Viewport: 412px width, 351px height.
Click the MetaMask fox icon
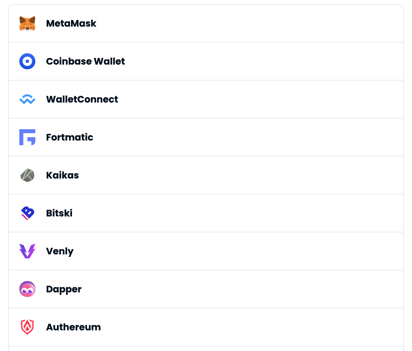pyautogui.click(x=27, y=23)
